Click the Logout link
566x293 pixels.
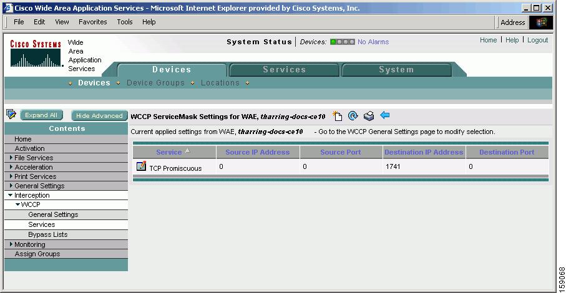[537, 40]
